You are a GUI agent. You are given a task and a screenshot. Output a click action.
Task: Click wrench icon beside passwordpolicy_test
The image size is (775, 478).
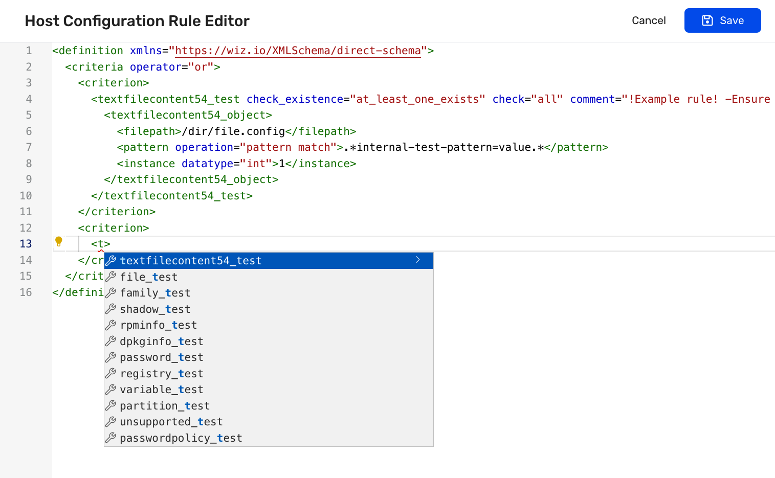pyautogui.click(x=111, y=438)
